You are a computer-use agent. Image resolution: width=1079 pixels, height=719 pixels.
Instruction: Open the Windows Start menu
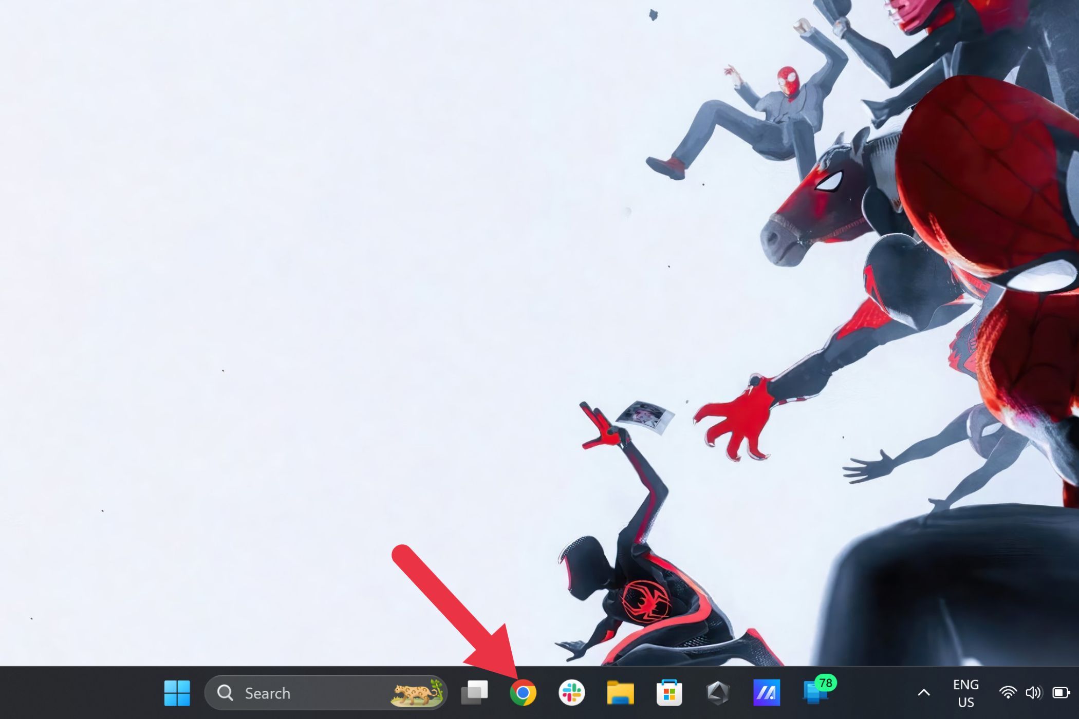[177, 693]
